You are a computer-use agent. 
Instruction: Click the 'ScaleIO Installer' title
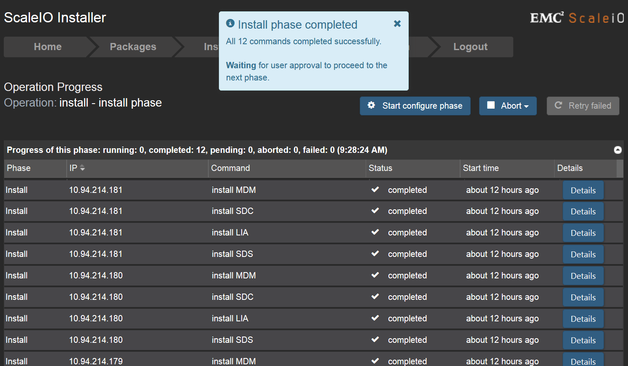pyautogui.click(x=55, y=18)
